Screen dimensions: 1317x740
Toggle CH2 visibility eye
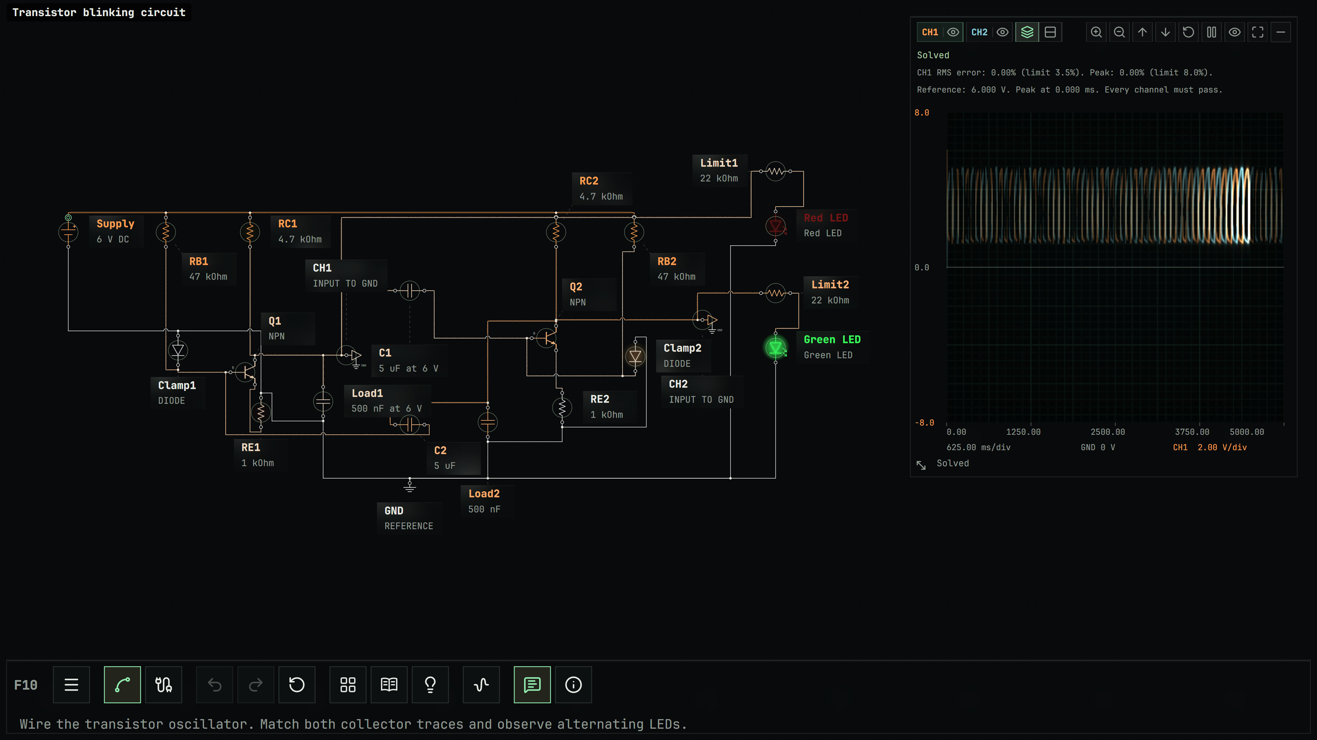1002,32
